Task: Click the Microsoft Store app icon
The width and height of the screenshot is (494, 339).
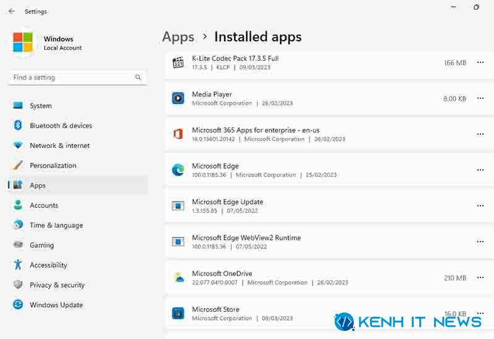Action: [178, 314]
